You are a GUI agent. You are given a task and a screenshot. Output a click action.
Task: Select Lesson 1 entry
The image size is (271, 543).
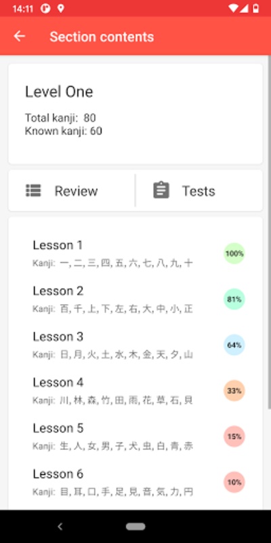135,254
